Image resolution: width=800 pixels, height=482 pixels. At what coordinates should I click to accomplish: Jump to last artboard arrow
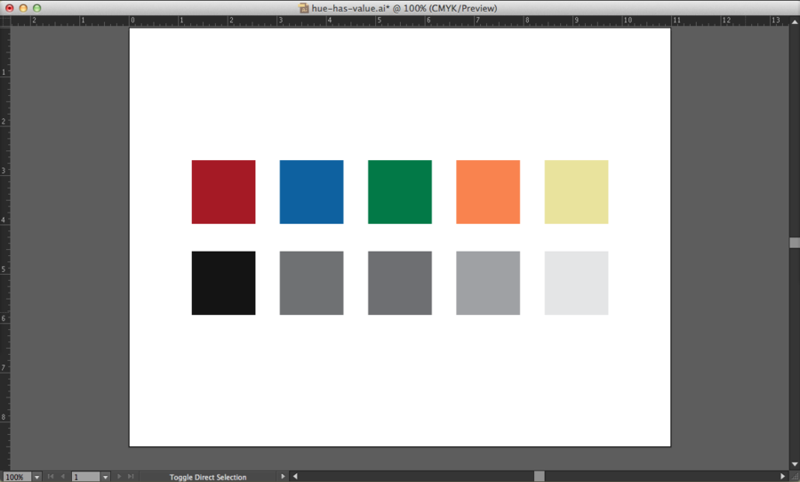(131, 477)
